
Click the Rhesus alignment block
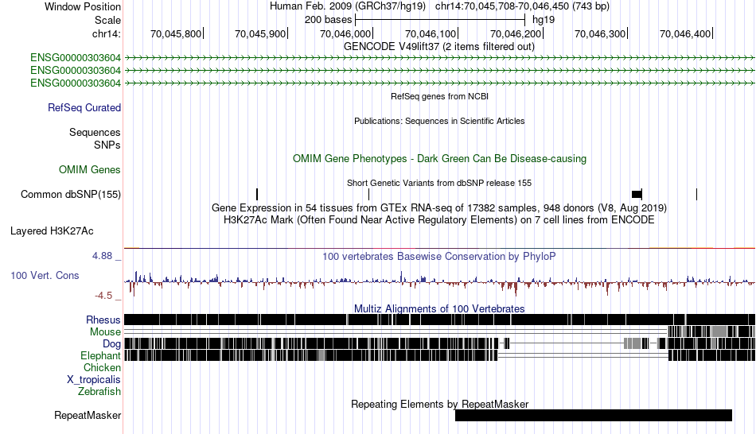(x=439, y=320)
